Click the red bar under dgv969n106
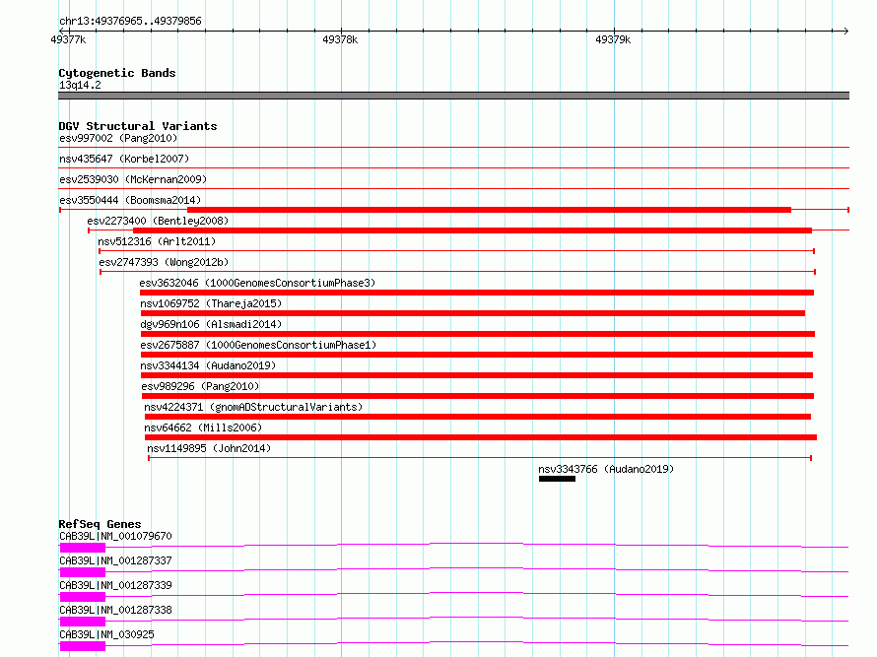Viewport: 877px width, 657px height. coord(478,334)
